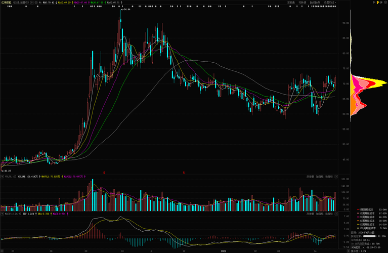
Task: Click the MA5:70.42 value
Action: tap(49, 3)
